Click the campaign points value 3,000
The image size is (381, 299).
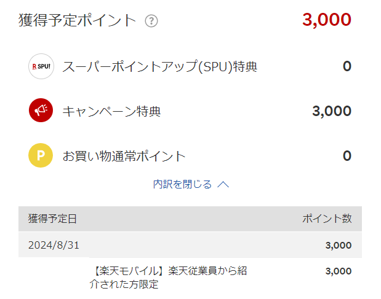coord(332,111)
